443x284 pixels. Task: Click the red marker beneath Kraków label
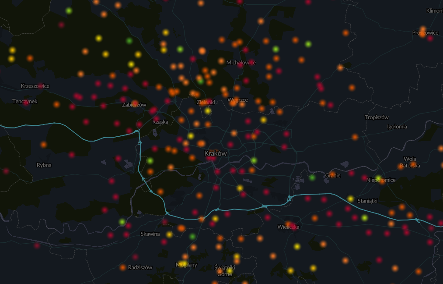[212, 159]
